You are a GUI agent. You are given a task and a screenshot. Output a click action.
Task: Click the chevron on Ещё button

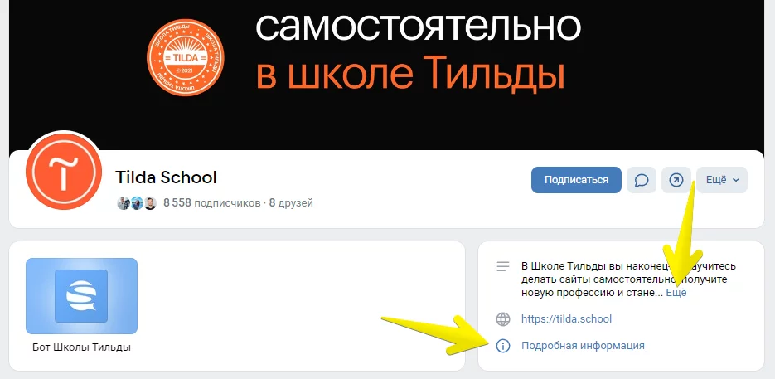pyautogui.click(x=735, y=181)
